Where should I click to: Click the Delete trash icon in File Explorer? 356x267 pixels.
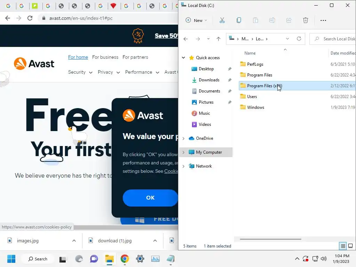coord(306,21)
